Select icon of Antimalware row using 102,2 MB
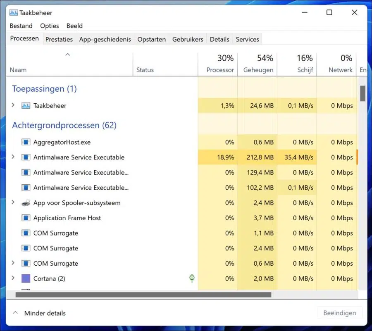Viewport: 372px width, 331px height. 26,188
